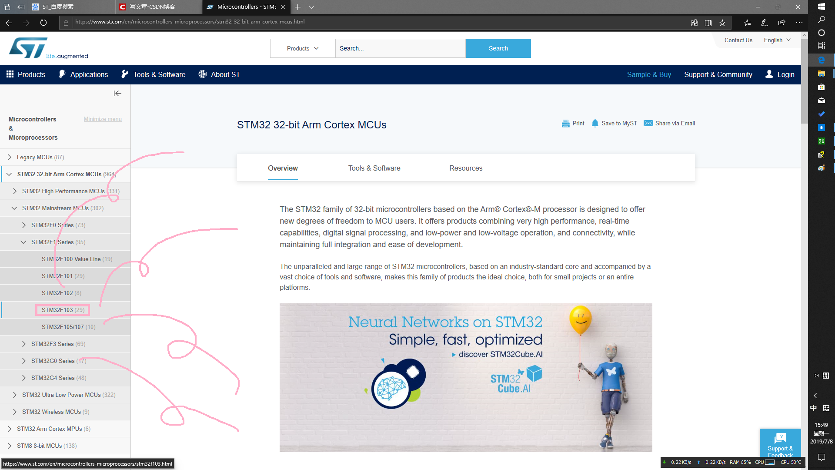Select STM32F105/107 (10) in the tree
This screenshot has height=470, width=835.
tap(69, 327)
